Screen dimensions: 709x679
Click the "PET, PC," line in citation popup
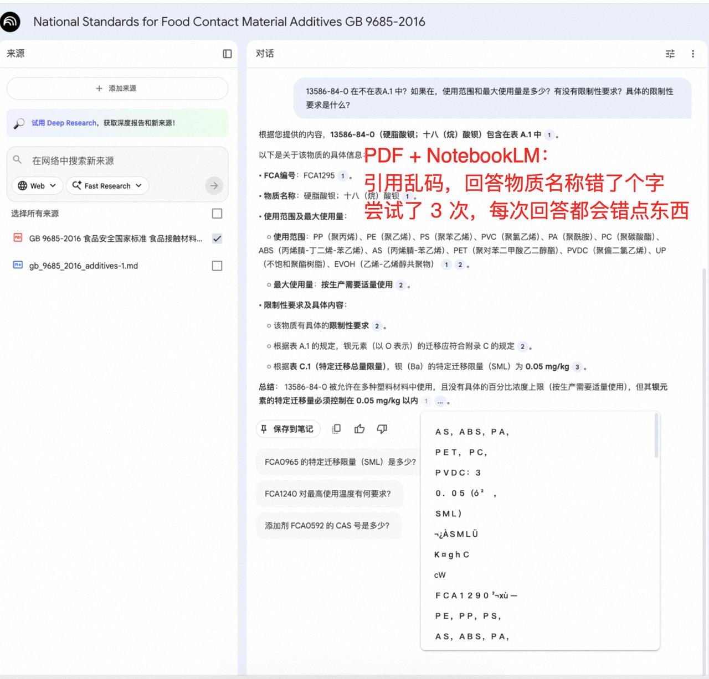tap(461, 453)
